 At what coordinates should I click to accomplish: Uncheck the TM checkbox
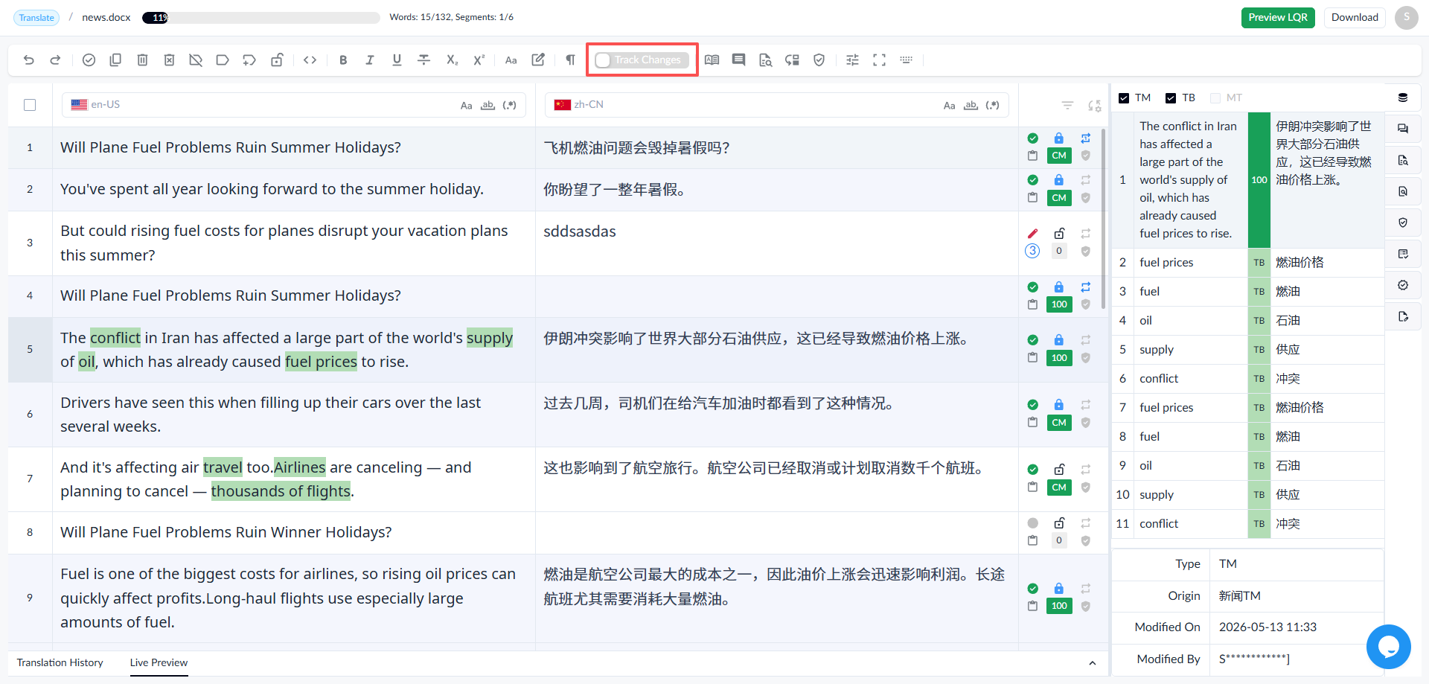tap(1124, 98)
